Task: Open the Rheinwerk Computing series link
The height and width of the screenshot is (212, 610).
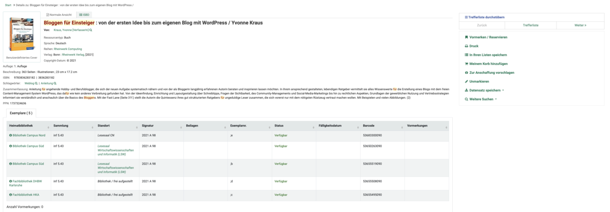Action: (x=68, y=49)
